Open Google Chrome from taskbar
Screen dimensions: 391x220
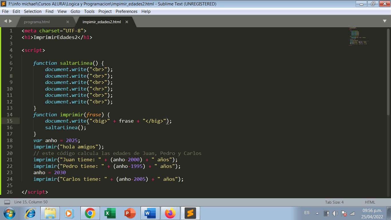tap(90, 213)
